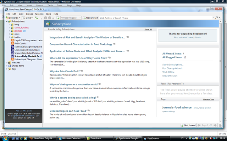Click the Stop loading icon
The image size is (227, 141).
click(53, 18)
